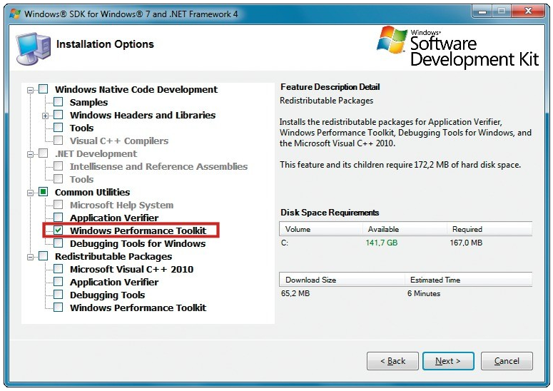The height and width of the screenshot is (391, 553).
Task: Tick the Microsoft Visual C++ 2010 checkbox
Action: click(59, 269)
